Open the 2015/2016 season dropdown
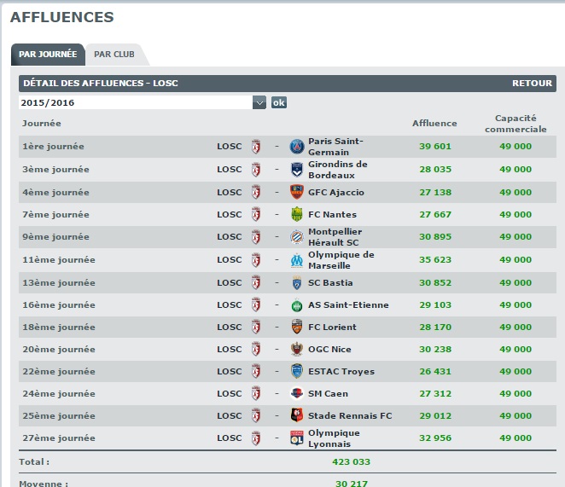This screenshot has height=487, width=565. [143, 102]
